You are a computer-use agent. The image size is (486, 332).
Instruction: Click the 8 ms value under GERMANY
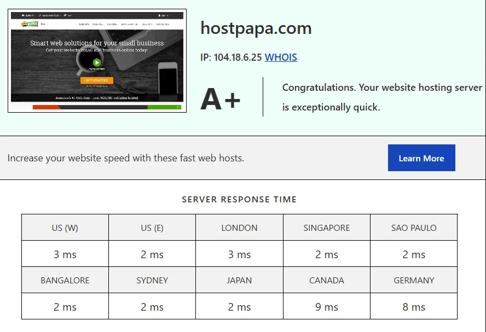tap(414, 307)
